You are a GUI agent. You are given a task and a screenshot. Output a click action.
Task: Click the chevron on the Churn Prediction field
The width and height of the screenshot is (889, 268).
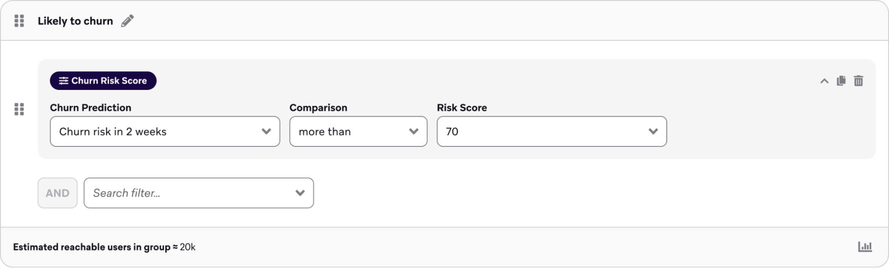[x=267, y=131]
